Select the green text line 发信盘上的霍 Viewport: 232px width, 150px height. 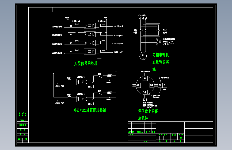(148, 111)
